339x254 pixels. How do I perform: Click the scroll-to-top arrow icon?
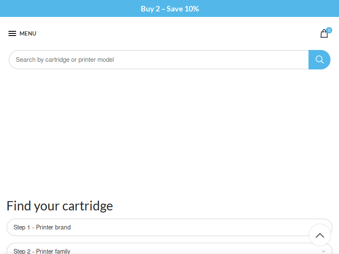[x=320, y=235]
